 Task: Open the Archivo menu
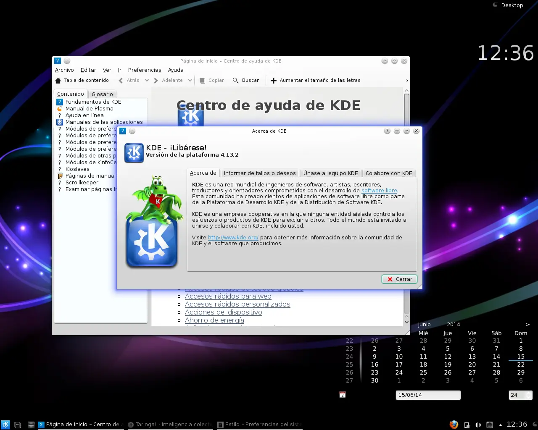[64, 70]
